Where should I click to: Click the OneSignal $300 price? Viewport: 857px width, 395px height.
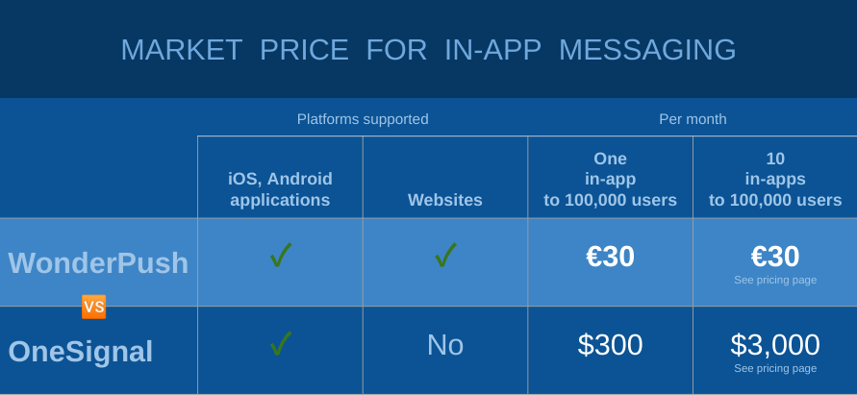click(x=610, y=345)
